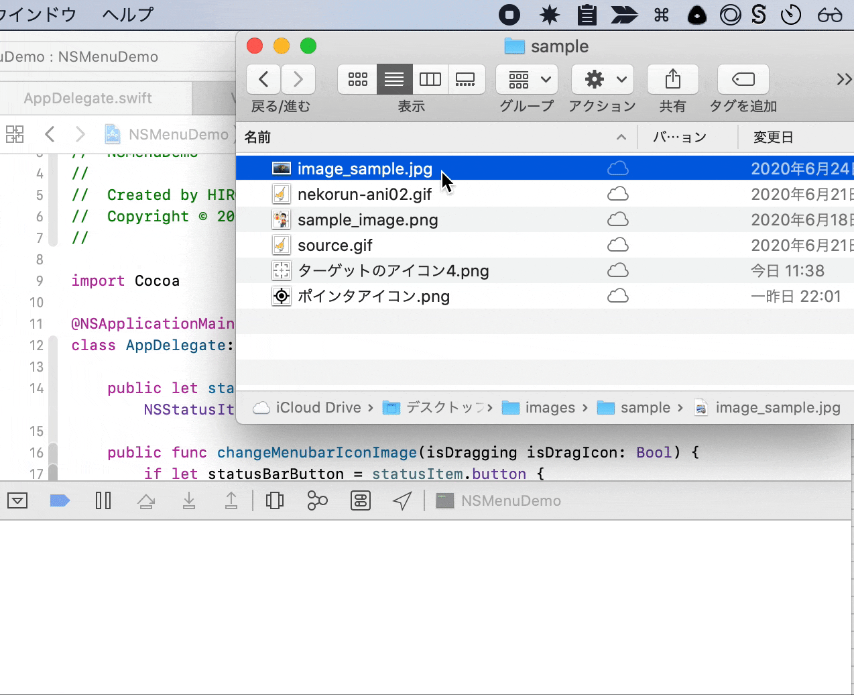Hide the Xcode debug area toggle
The image size is (854, 695).
pos(17,500)
